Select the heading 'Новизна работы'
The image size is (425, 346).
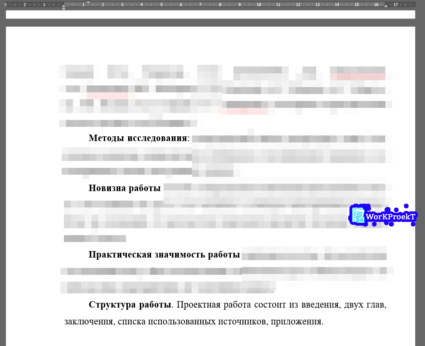124,188
